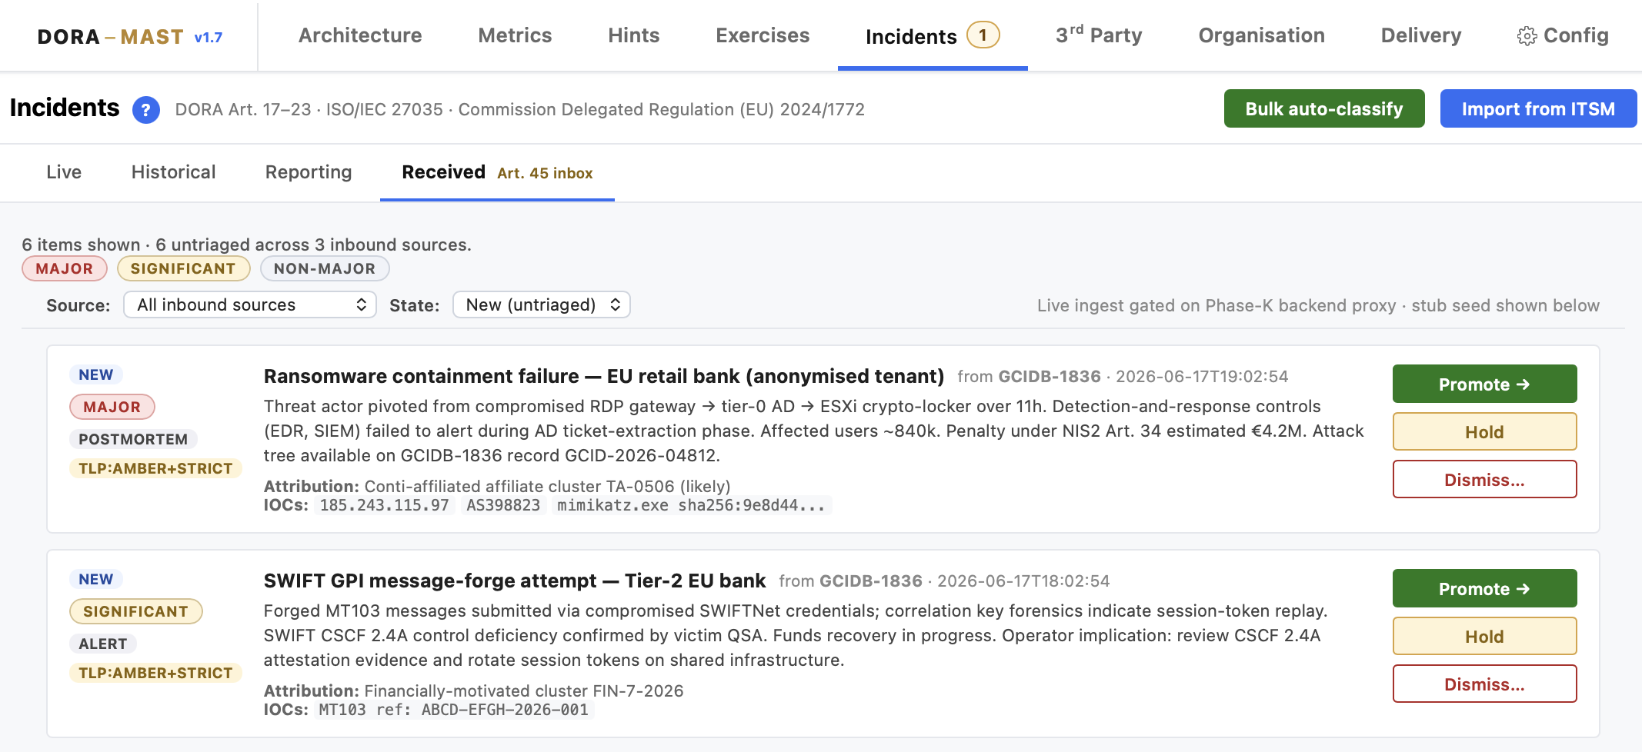Image resolution: width=1642 pixels, height=752 pixels.
Task: Click the blue help question-mark icon
Action: tap(146, 110)
